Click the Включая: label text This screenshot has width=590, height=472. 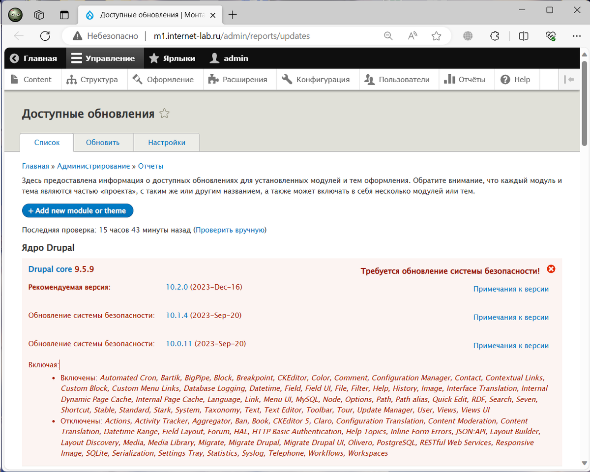click(44, 365)
